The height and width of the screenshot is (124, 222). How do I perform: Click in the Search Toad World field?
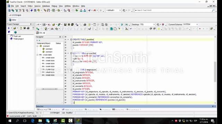point(174,10)
